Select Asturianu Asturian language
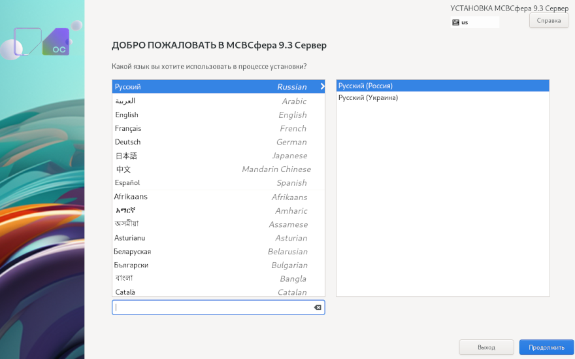 218,237
